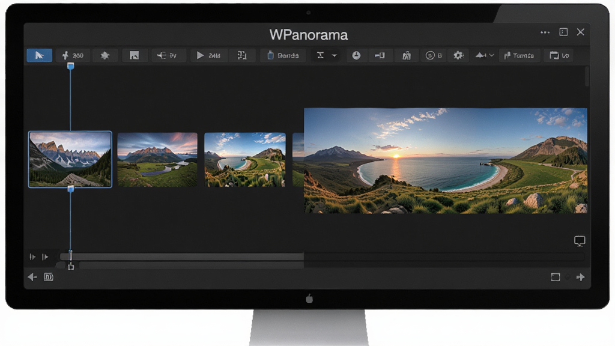615x346 pixels.
Task: Open the three-dots more options menu
Action: (545, 32)
